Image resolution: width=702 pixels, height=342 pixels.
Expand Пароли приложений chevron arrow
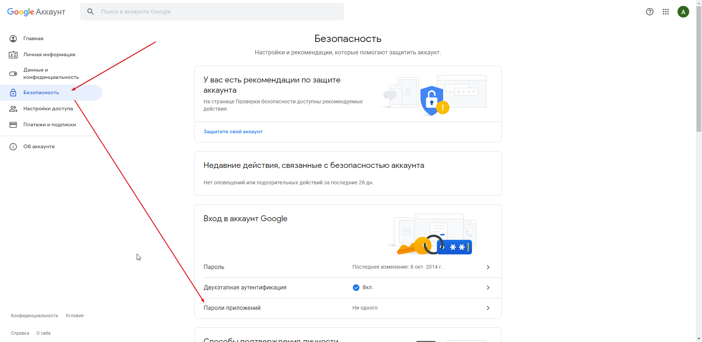click(488, 308)
